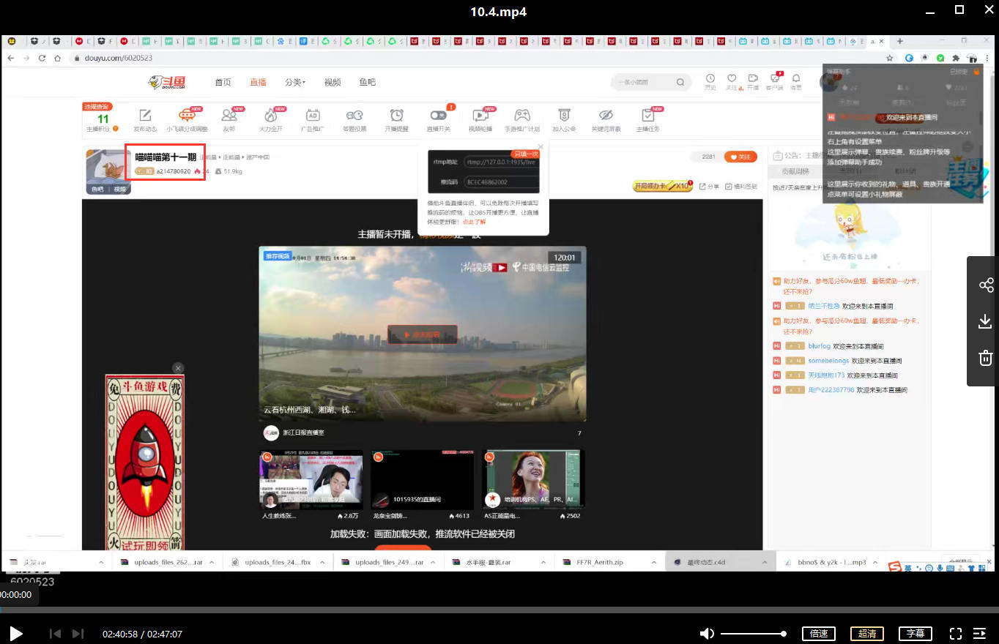
Task: Open the 超清 video quality selector
Action: 867,634
